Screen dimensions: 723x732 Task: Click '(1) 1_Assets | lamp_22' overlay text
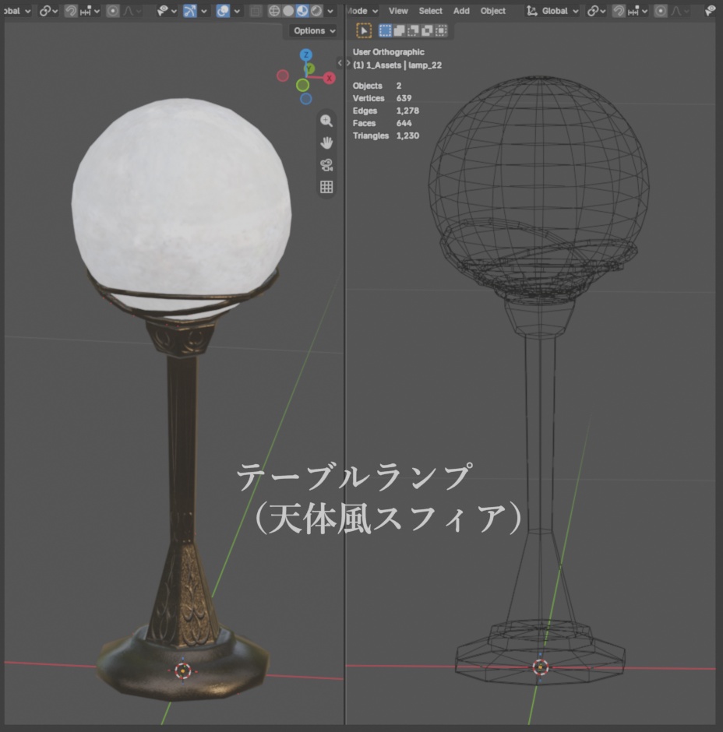coord(397,65)
